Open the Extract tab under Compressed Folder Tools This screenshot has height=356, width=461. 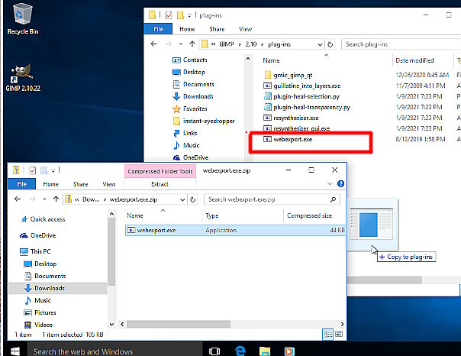tap(160, 184)
